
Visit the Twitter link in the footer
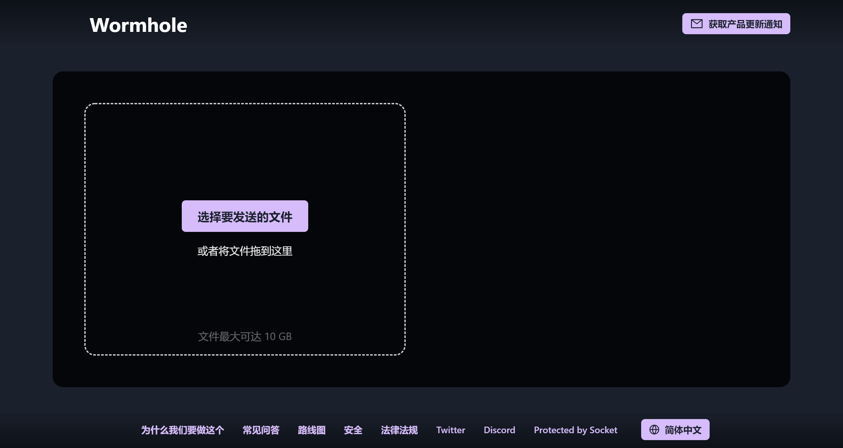point(450,430)
